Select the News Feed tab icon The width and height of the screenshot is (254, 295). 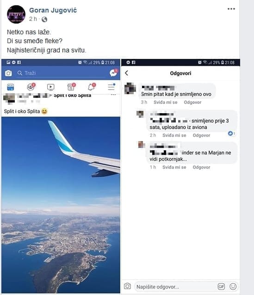point(10,87)
